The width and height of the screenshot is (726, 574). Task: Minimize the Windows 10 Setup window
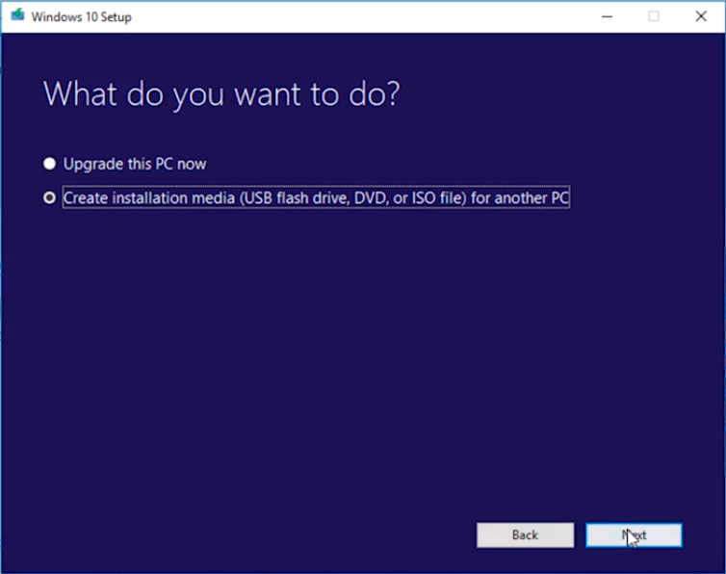click(x=607, y=16)
